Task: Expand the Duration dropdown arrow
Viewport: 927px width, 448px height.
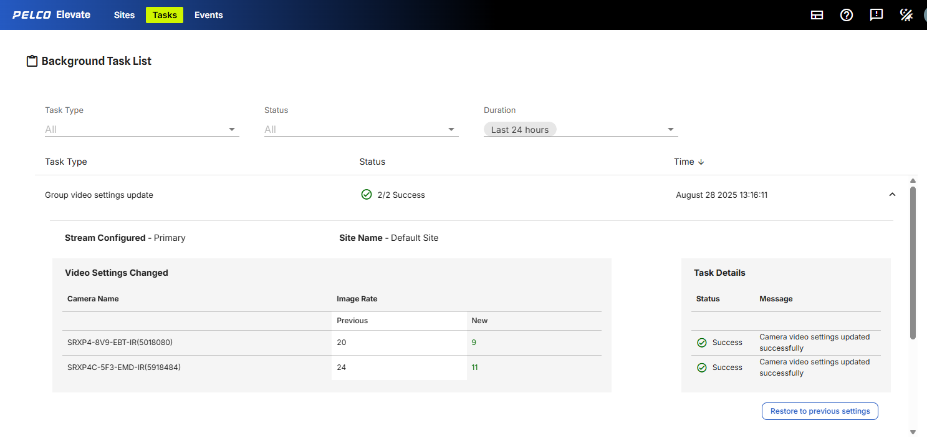Action: (x=671, y=130)
